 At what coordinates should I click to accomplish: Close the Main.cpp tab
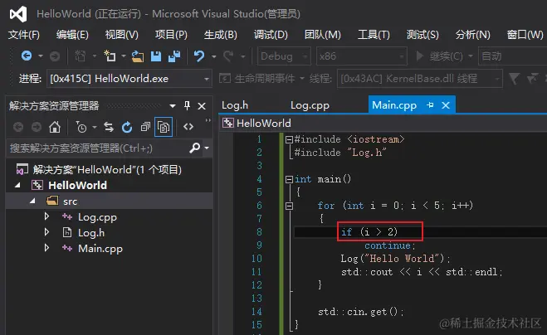click(x=446, y=105)
